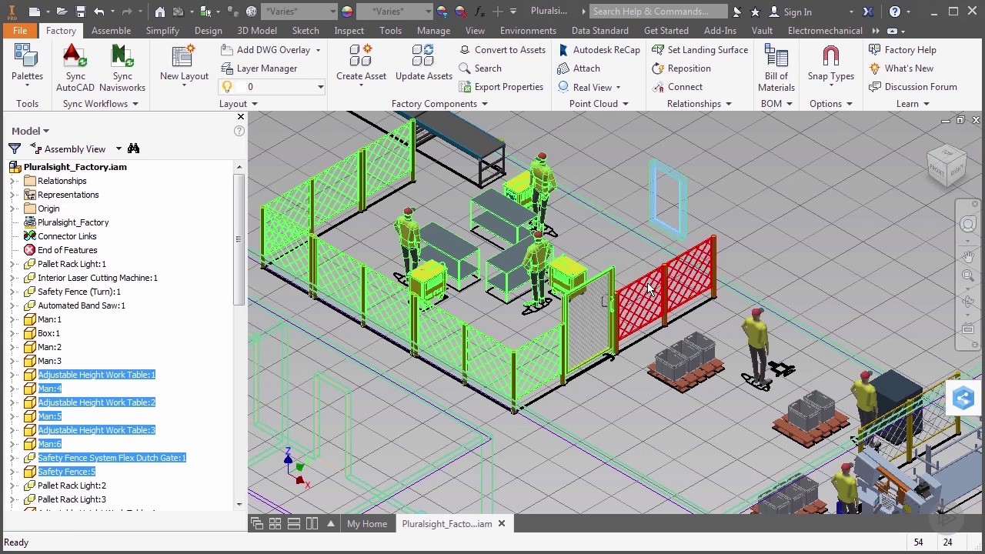The width and height of the screenshot is (985, 554).
Task: Click the Search Help & Commands field
Action: (x=657, y=12)
